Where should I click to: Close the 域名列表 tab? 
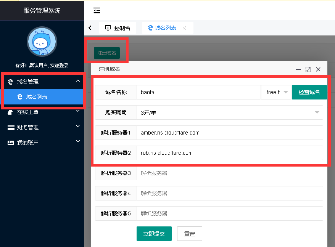[184, 28]
